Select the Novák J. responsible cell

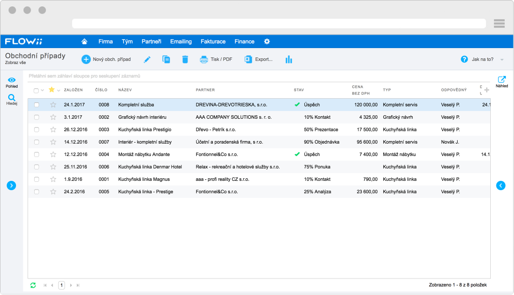[x=450, y=142]
